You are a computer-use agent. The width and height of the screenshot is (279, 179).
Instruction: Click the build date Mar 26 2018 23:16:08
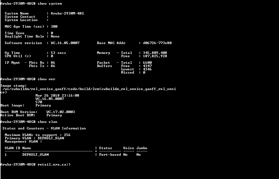tap(57, 96)
